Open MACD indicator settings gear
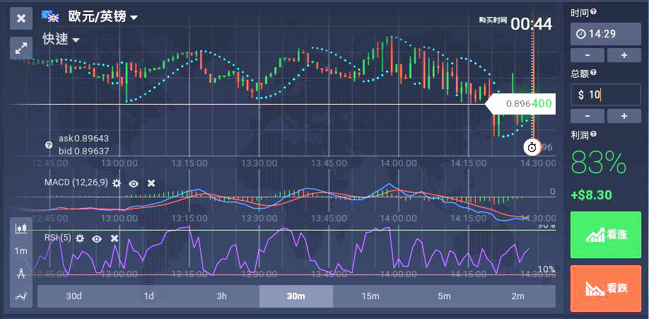 pos(117,183)
